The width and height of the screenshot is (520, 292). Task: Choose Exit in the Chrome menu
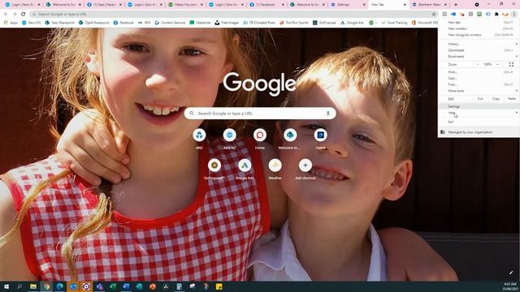click(479, 122)
